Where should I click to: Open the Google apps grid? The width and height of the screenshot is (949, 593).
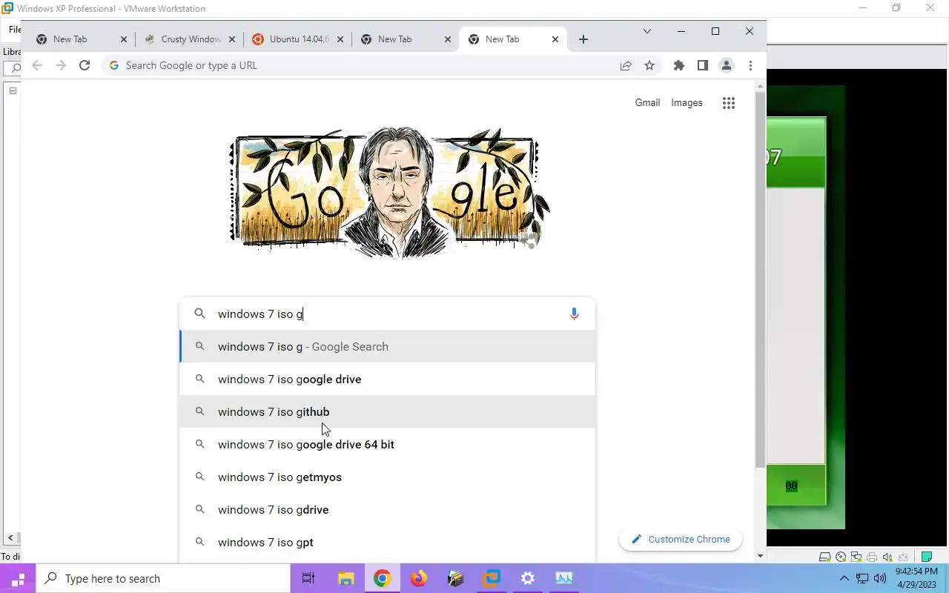[729, 103]
